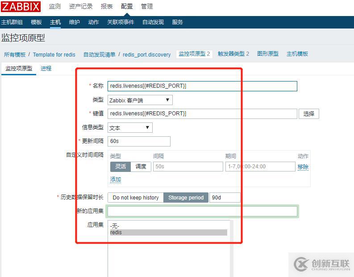Focus the 间隔 50s field
Viewport: 354px width, 277px height.
[x=188, y=167]
